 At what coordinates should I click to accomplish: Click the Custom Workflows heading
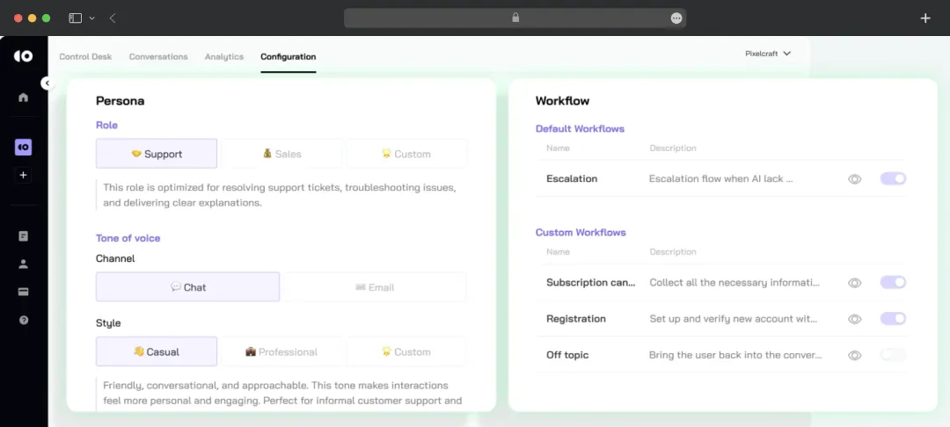[x=581, y=232]
